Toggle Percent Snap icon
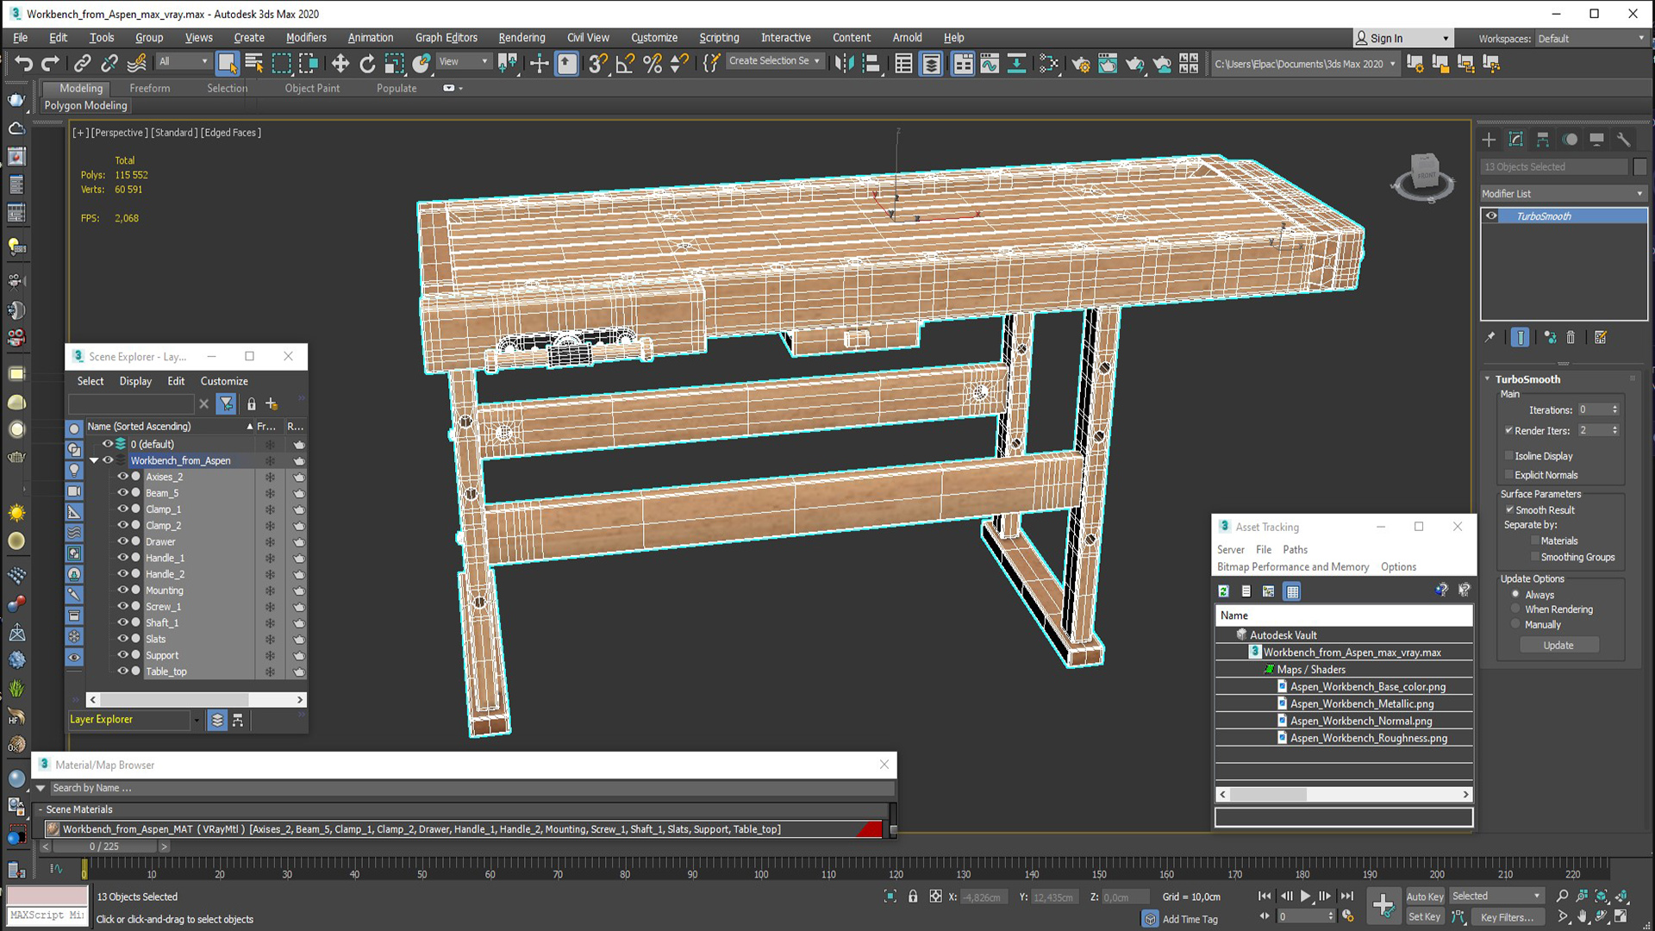1655x931 pixels. (x=653, y=63)
